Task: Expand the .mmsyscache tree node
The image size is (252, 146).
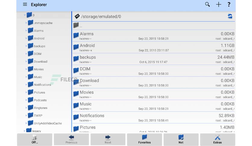Action: [x=26, y=23]
